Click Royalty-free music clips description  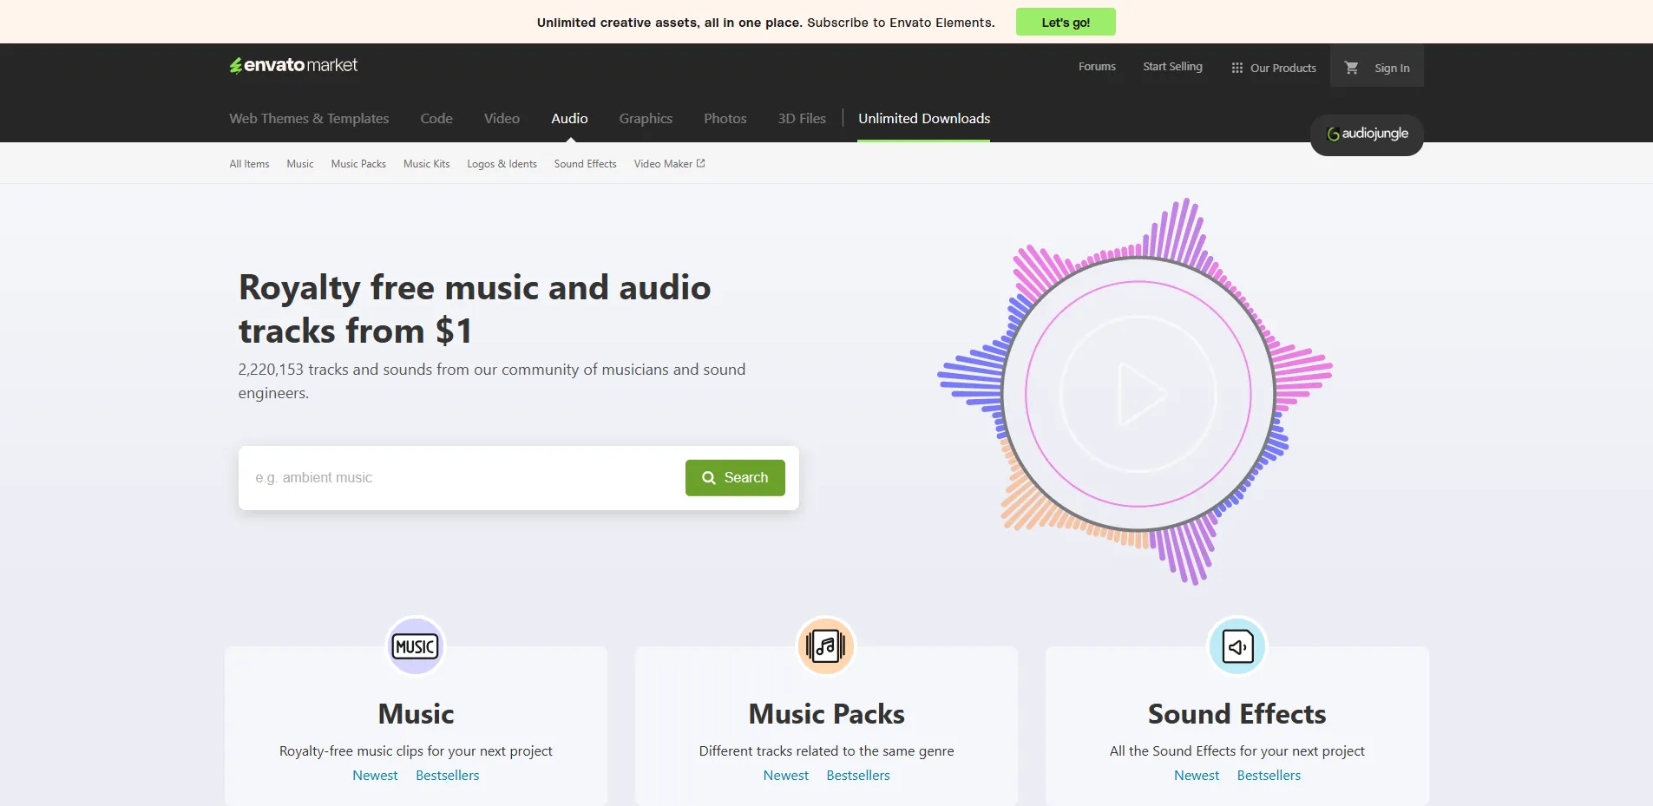pos(416,751)
